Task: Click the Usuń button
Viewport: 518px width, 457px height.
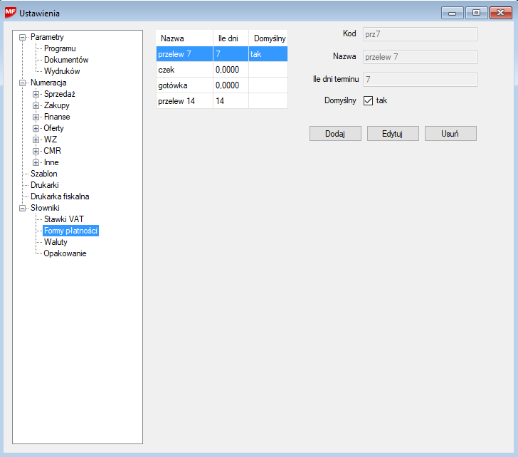Action: (x=450, y=134)
